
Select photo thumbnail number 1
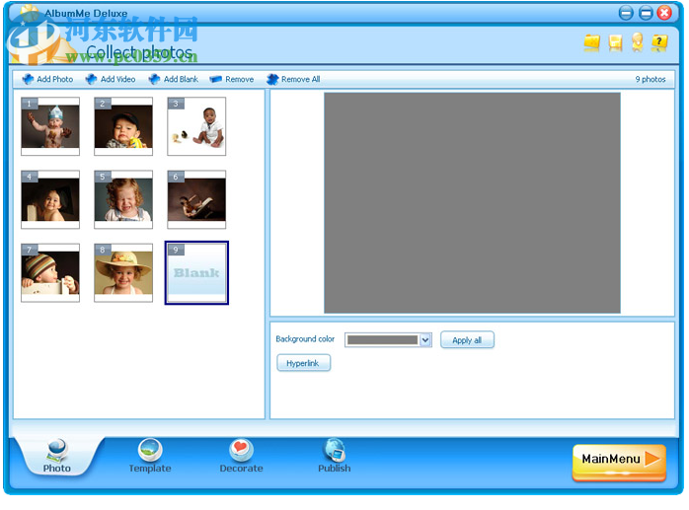50,126
